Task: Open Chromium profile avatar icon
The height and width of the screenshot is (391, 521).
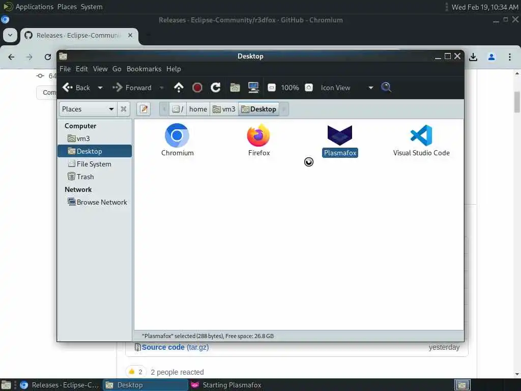Action: click(x=491, y=57)
